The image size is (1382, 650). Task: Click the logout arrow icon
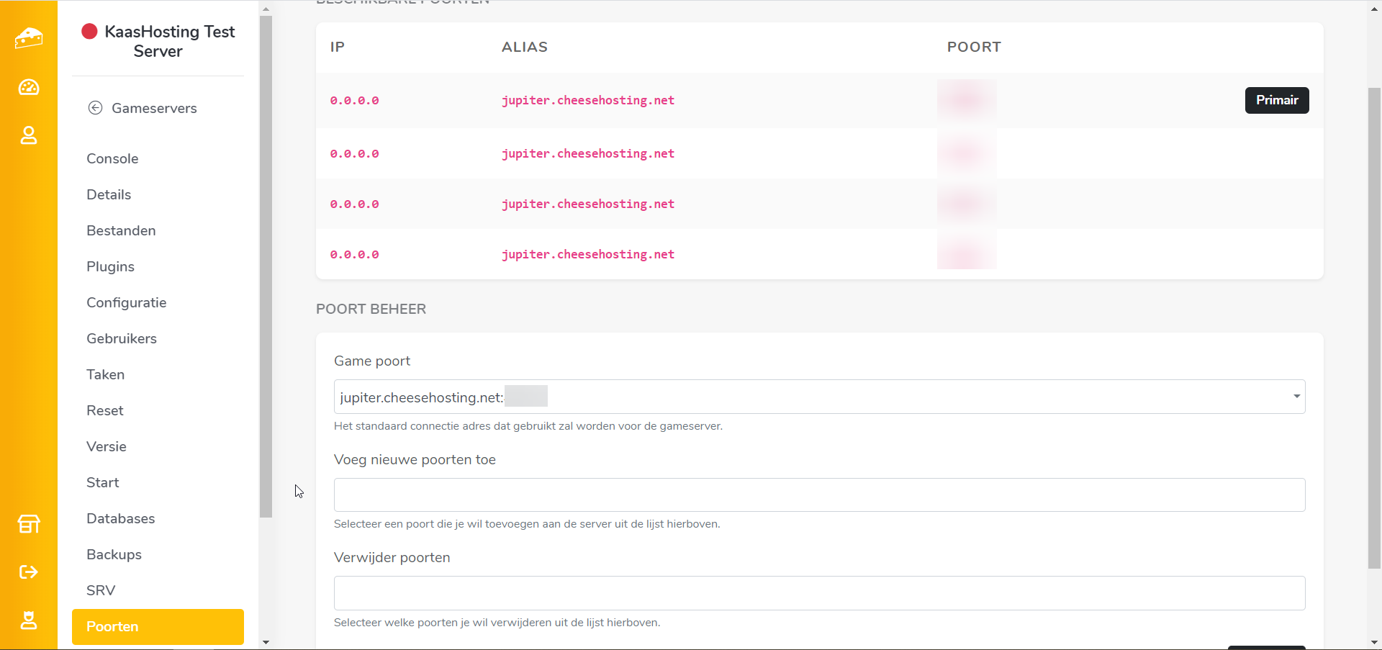(x=29, y=572)
